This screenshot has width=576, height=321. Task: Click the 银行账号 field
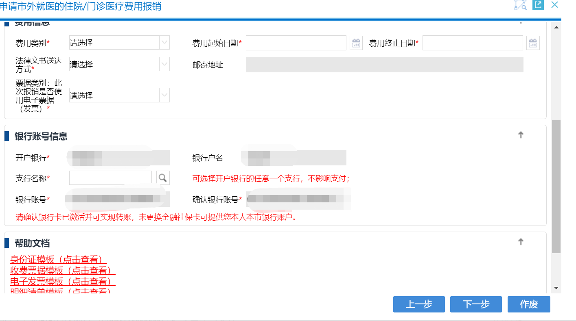click(119, 199)
